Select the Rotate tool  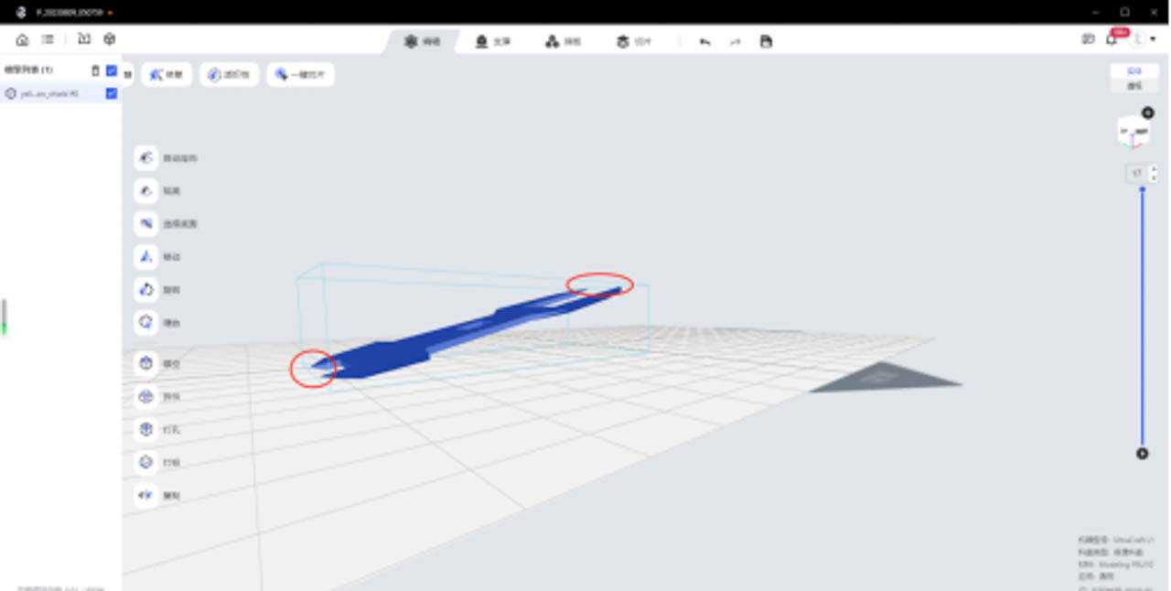point(145,290)
